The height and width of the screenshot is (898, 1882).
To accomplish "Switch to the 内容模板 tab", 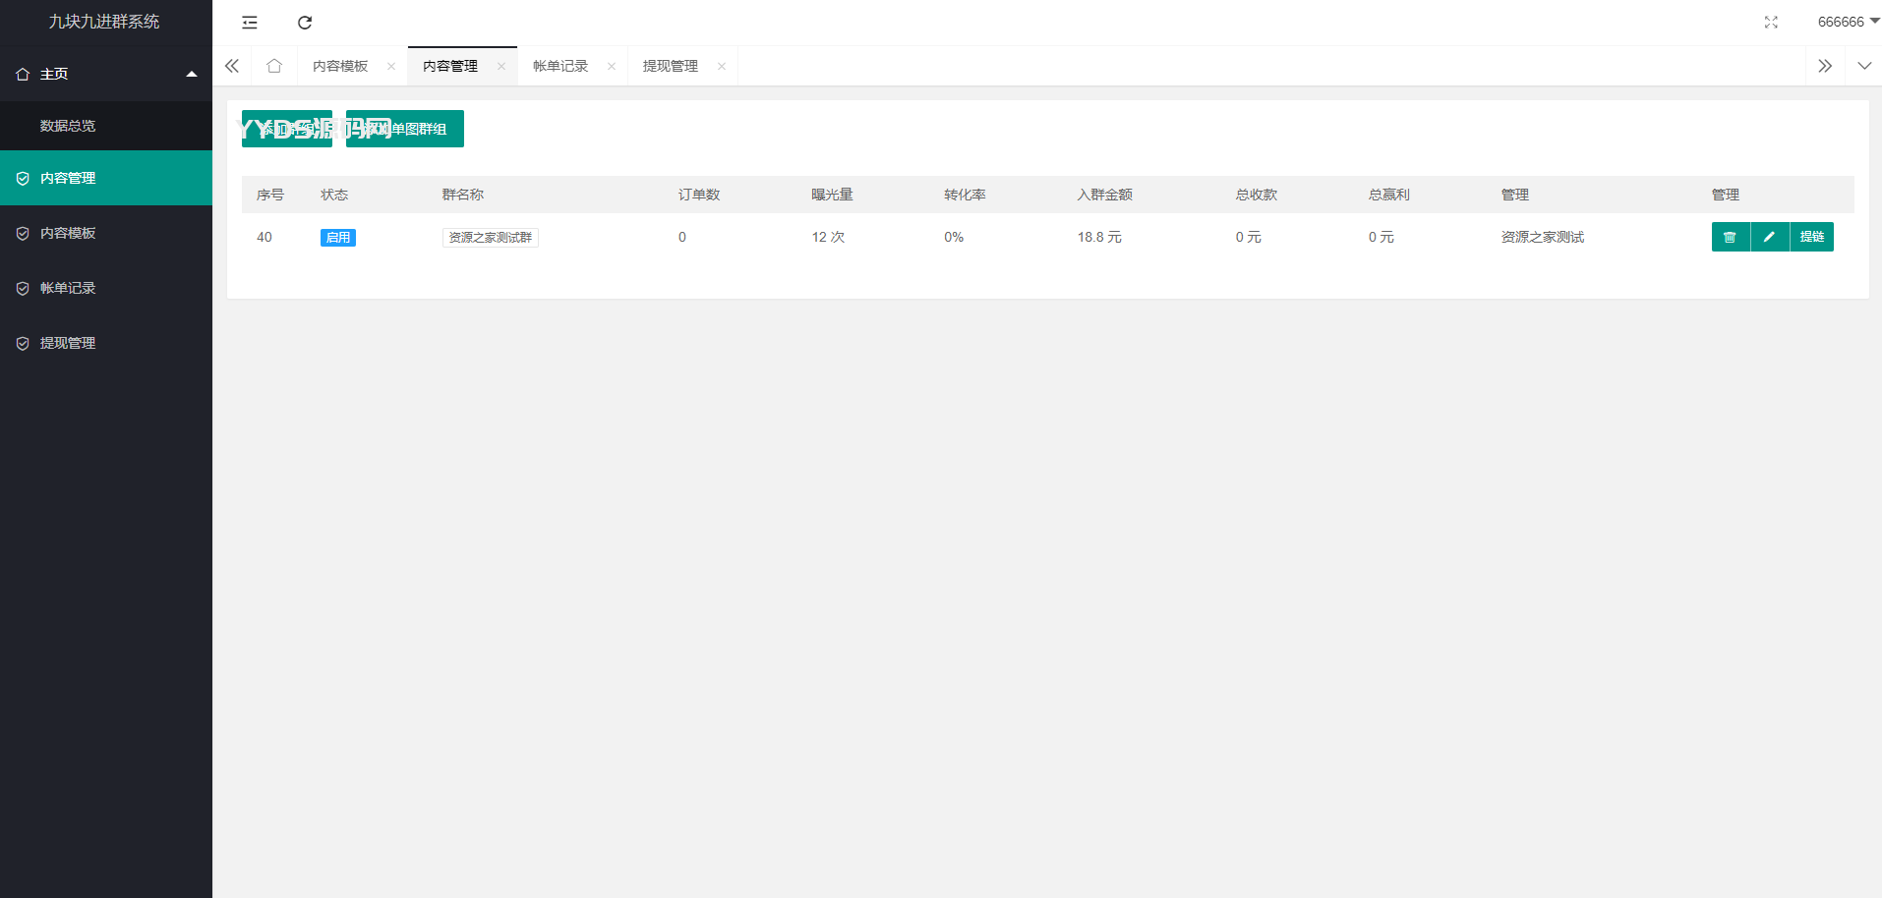I will 340,66.
